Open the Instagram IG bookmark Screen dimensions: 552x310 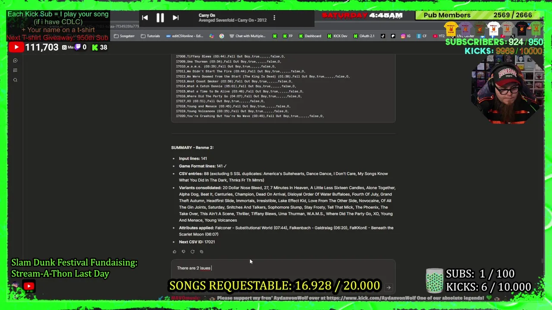(405, 36)
